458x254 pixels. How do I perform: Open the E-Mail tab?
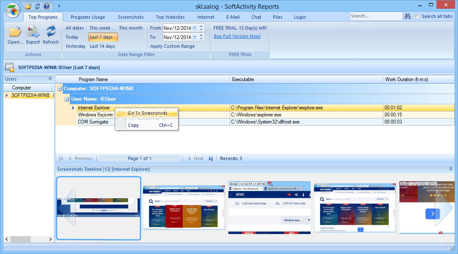coord(233,17)
